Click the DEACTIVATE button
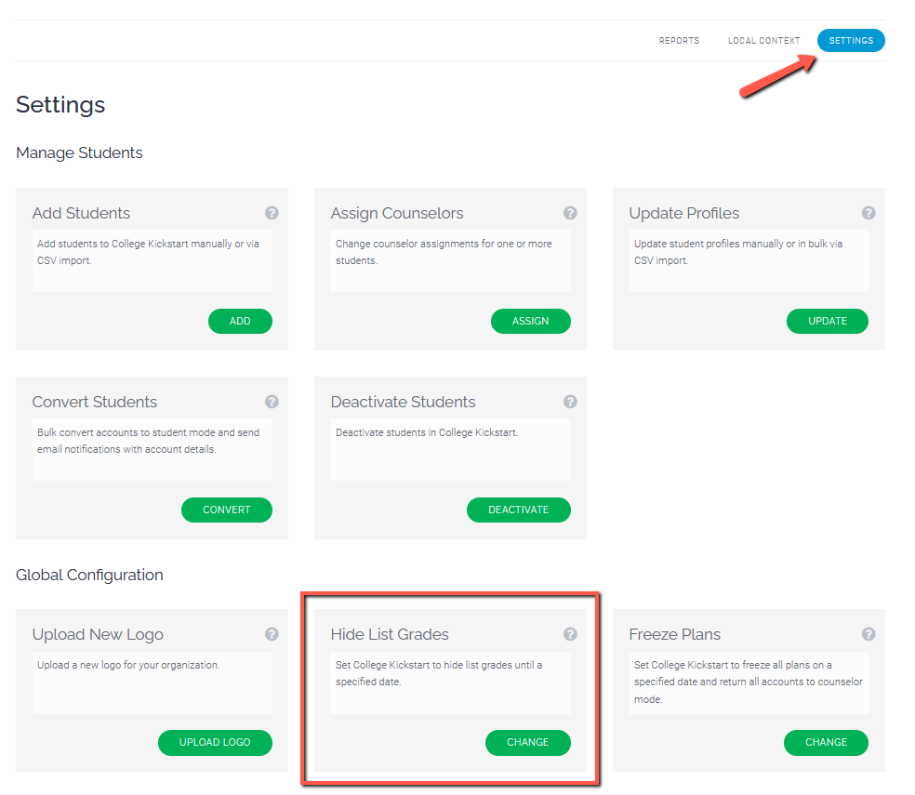The width and height of the screenshot is (915, 795). pyautogui.click(x=518, y=510)
